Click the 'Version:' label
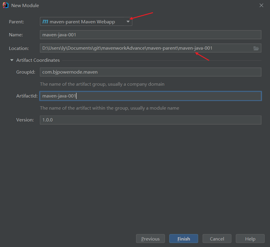This screenshot has width=270, height=247. click(x=25, y=120)
